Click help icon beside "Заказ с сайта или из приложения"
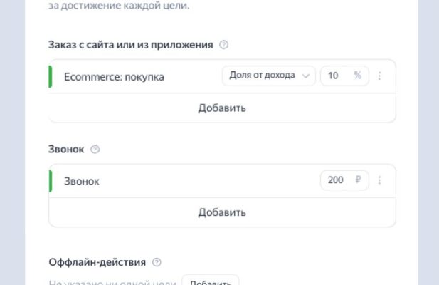 (224, 45)
